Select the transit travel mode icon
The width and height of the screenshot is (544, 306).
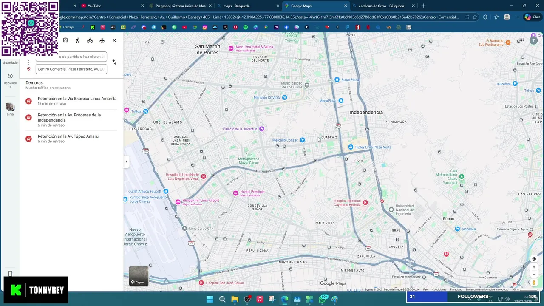click(65, 40)
